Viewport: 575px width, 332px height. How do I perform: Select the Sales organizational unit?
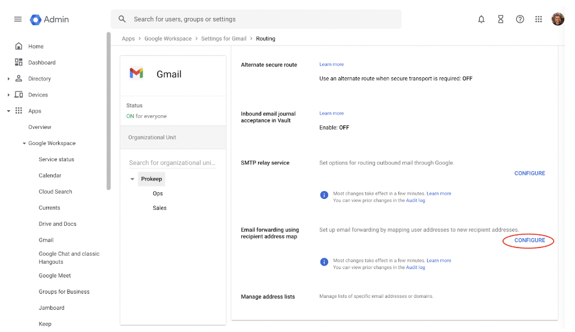(x=159, y=208)
